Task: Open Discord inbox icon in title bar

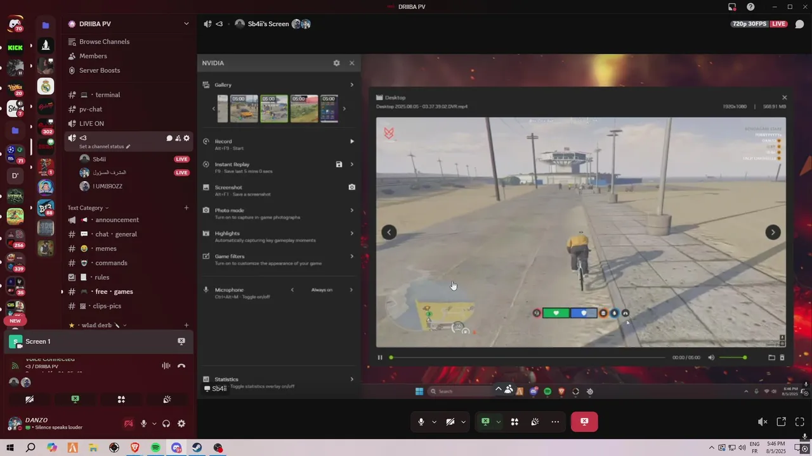Action: 732,7
